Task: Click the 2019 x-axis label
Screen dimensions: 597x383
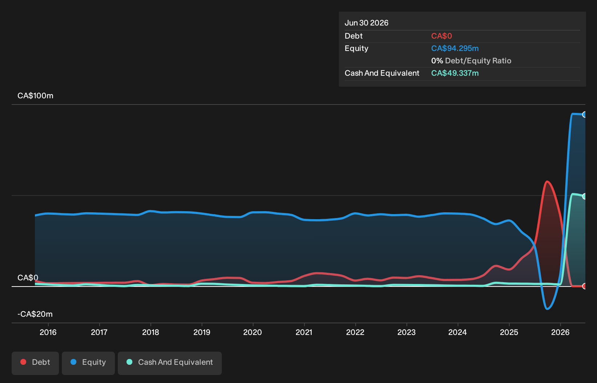Action: coord(202,332)
